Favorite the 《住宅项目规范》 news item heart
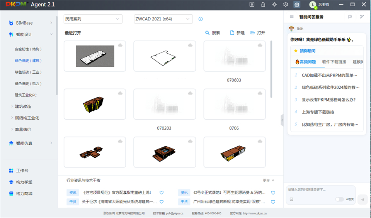This screenshot has width=371, height=218. 162,193
